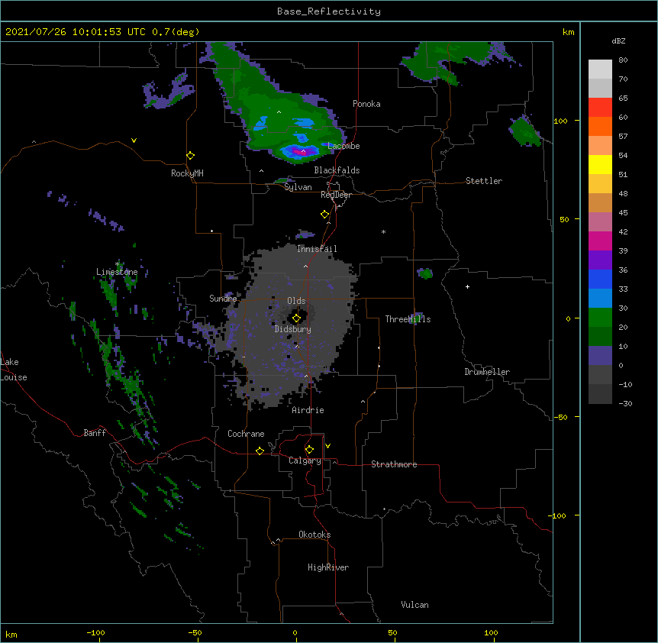
Task: Click the Stettler label
Action: pyautogui.click(x=484, y=181)
